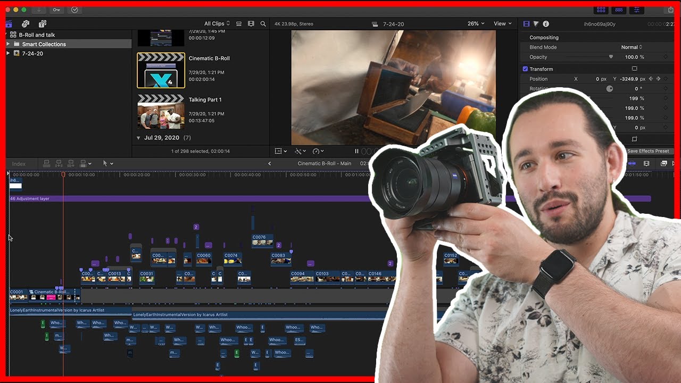Select the C0094 timeline clip
Screen dimensions: 681x383
pos(302,277)
